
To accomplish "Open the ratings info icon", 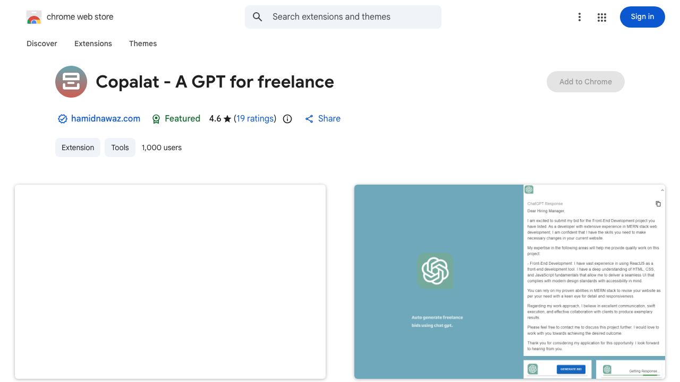I will tap(287, 119).
